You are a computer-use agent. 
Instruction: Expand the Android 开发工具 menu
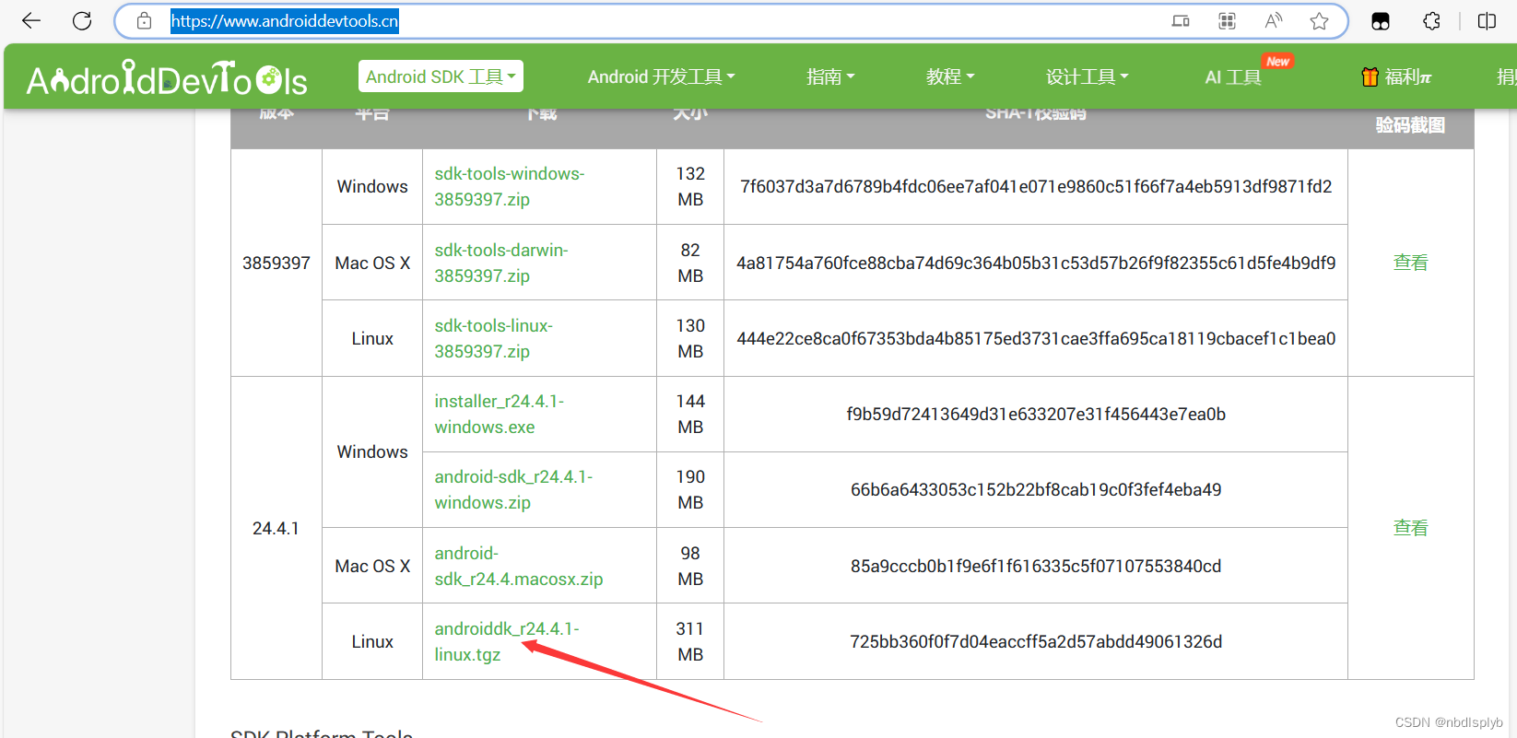coord(661,76)
